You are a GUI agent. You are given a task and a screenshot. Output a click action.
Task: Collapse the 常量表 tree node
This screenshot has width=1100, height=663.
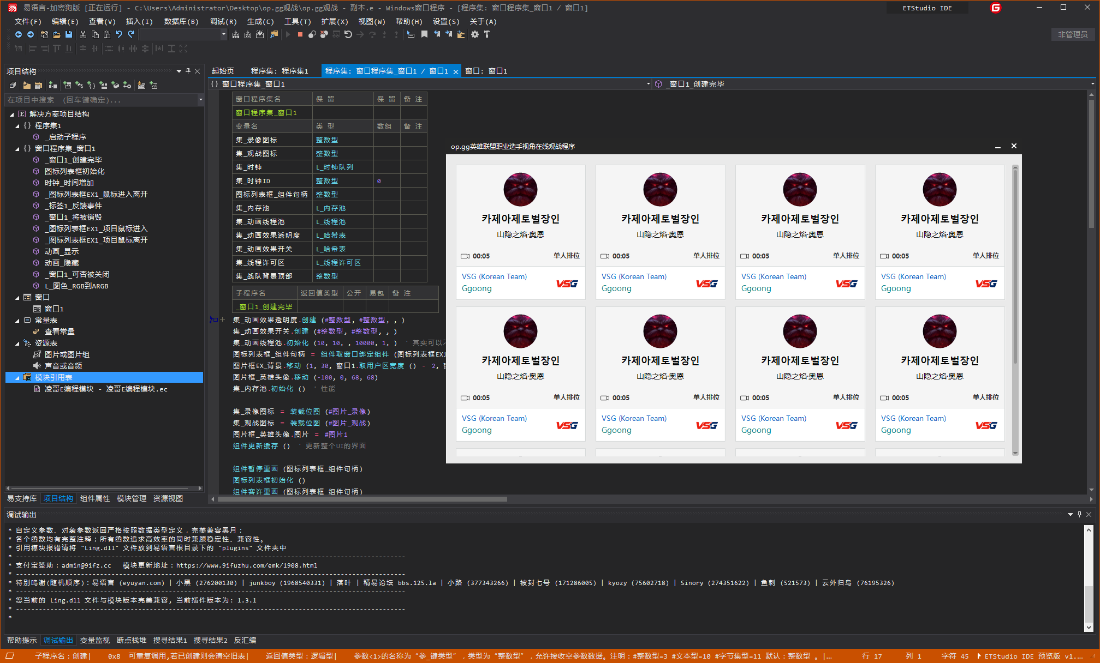coord(17,321)
